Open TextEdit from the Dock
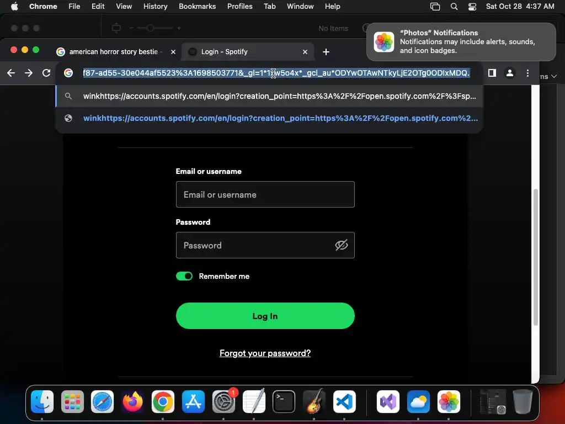Viewport: 565px width, 424px height. click(254, 401)
